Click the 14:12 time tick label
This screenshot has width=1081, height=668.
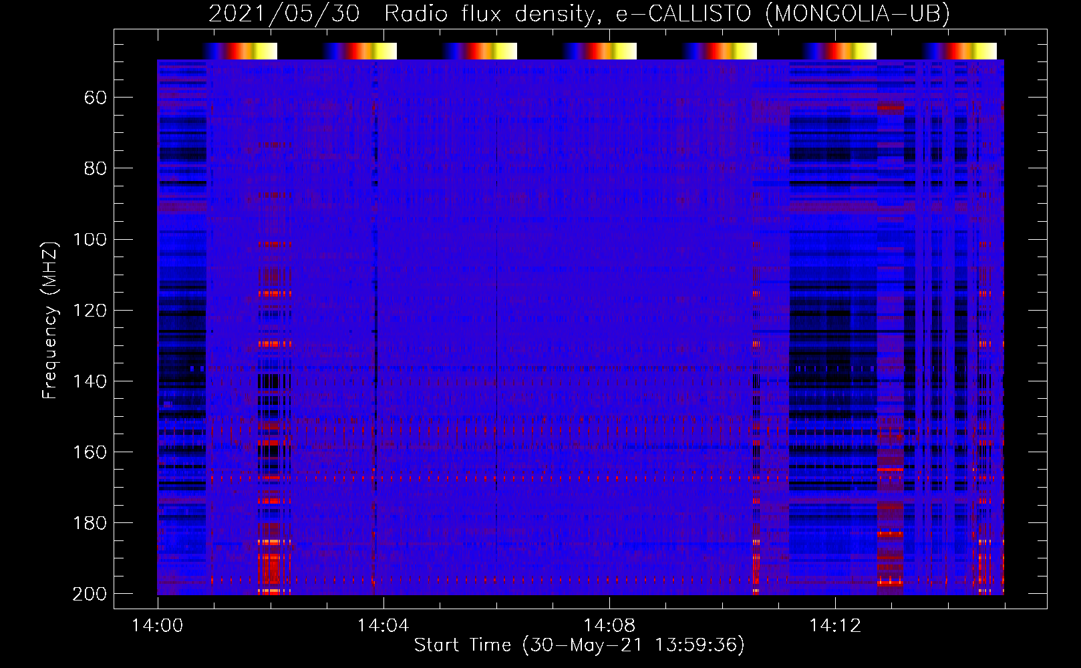click(x=834, y=626)
